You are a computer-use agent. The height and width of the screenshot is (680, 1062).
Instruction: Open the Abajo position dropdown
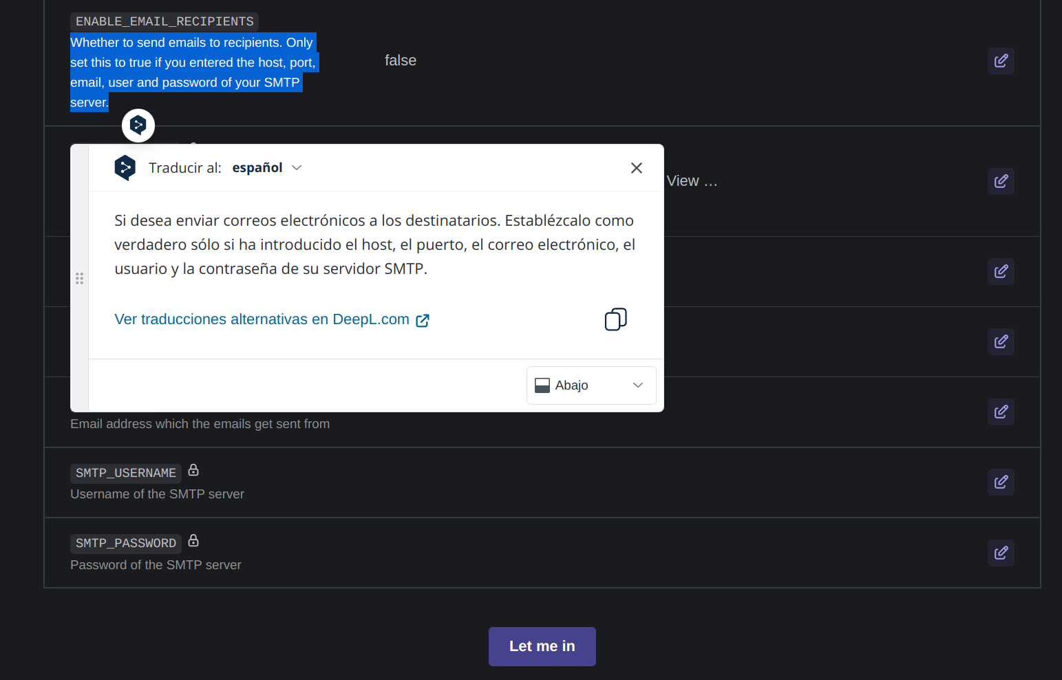(591, 385)
